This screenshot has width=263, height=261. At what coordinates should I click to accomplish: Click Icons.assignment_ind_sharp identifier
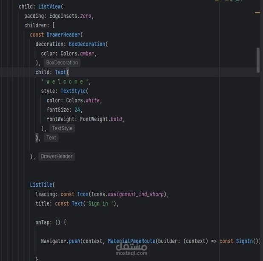click(x=128, y=194)
